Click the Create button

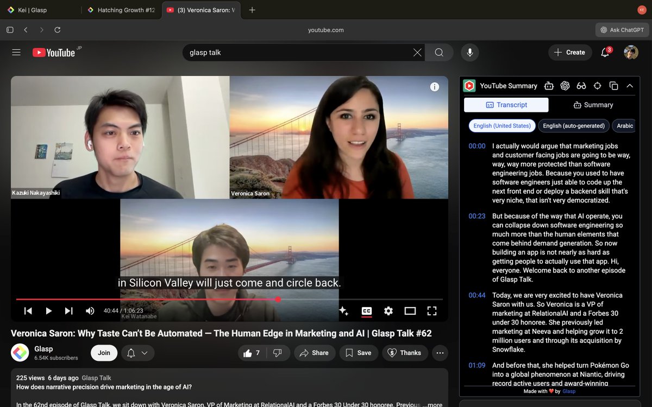[x=570, y=53]
